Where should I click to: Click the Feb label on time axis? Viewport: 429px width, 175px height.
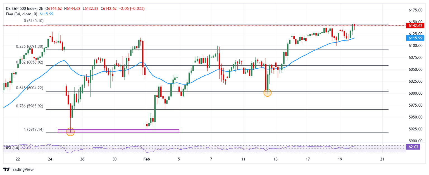point(147,159)
